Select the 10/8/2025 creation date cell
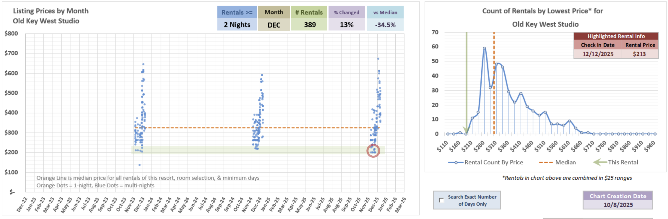The width and height of the screenshot is (668, 219). point(618,205)
